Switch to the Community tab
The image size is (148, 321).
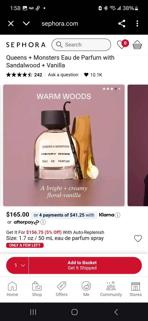coord(111,289)
